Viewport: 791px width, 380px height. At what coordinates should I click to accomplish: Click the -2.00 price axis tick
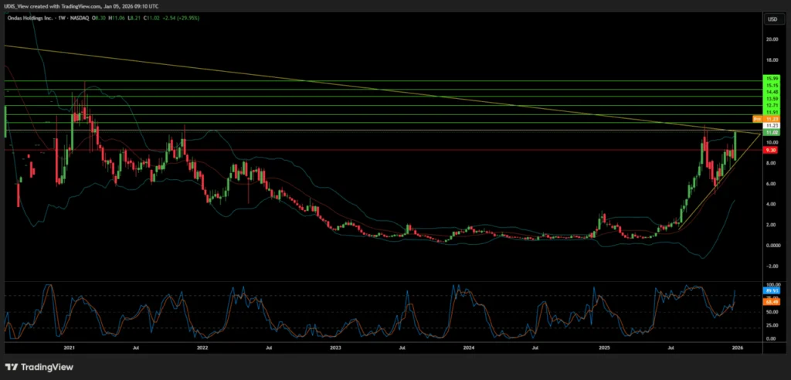(x=772, y=266)
